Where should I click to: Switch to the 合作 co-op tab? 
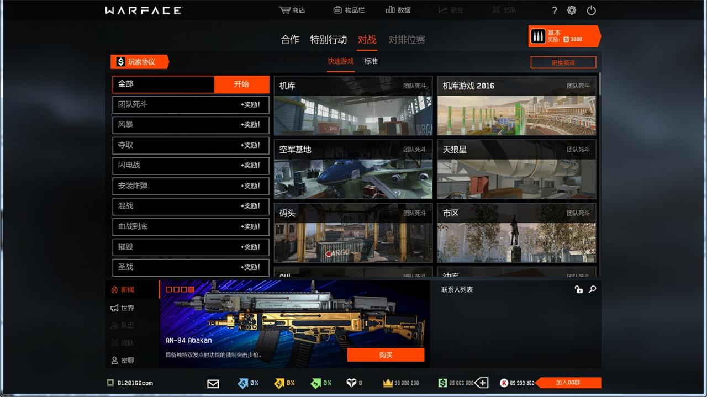coord(289,40)
